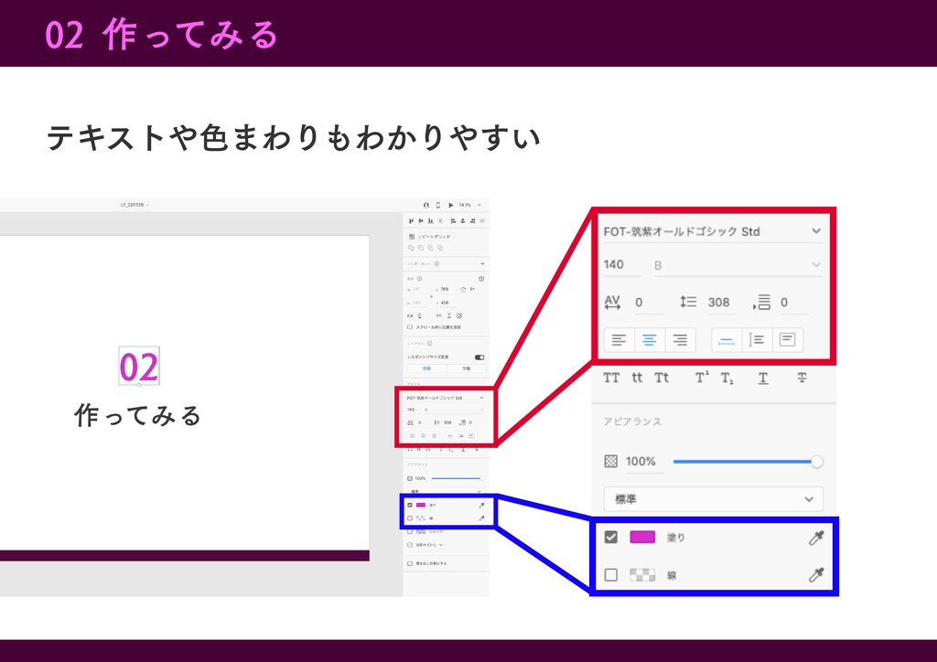This screenshot has width=937, height=662.
Task: Edit the enlarged font size 140 field
Action: 621,264
